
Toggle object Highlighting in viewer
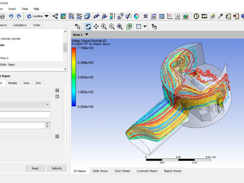point(129,27)
